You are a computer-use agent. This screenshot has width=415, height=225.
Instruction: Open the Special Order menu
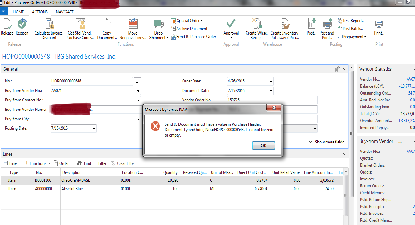[x=187, y=21]
